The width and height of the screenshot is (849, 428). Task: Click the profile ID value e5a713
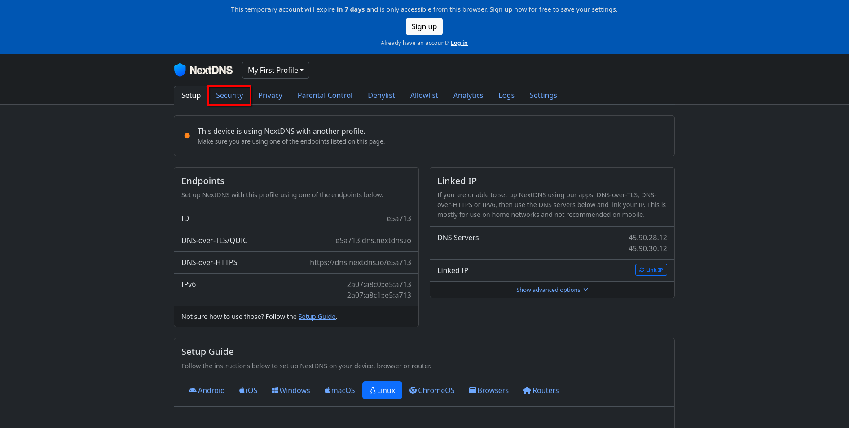[x=399, y=218]
